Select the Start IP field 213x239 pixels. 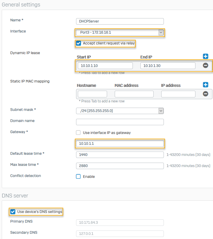click(105, 66)
